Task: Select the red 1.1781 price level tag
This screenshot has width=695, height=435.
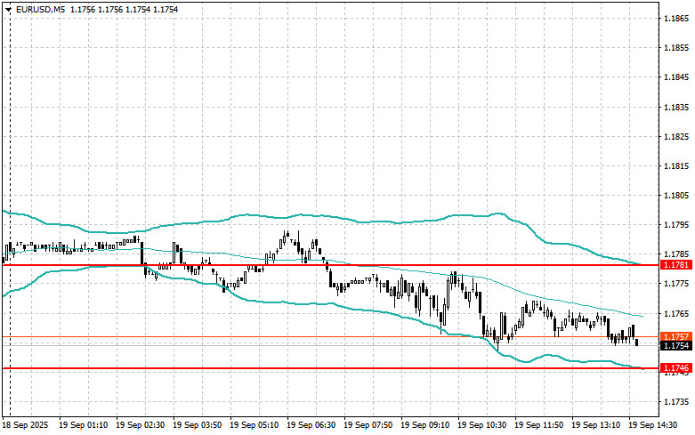Action: (676, 265)
